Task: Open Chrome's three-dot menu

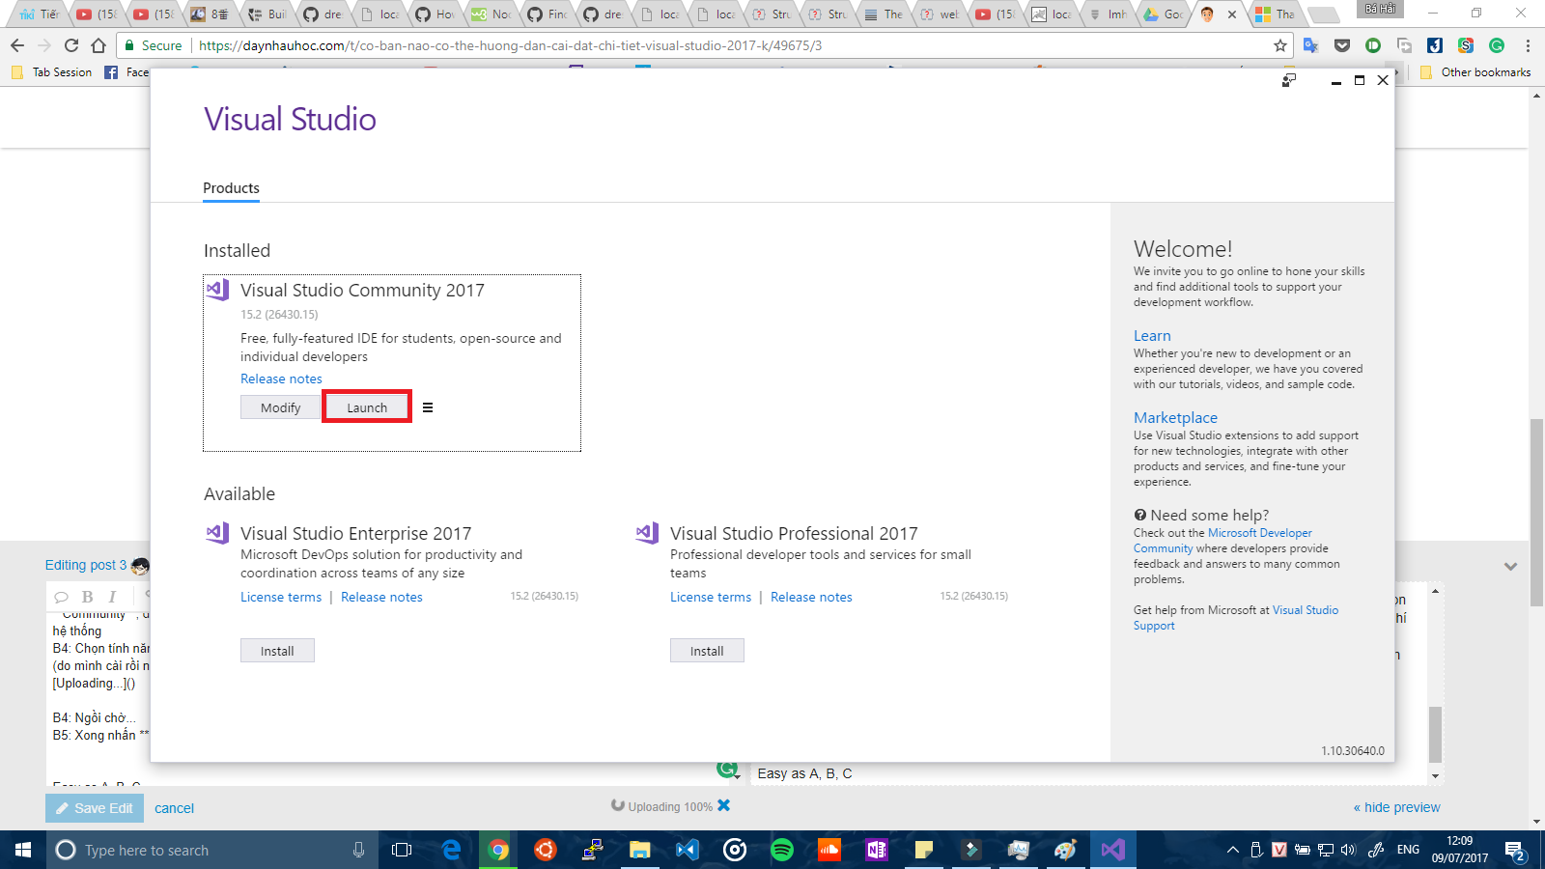Action: pyautogui.click(x=1527, y=44)
